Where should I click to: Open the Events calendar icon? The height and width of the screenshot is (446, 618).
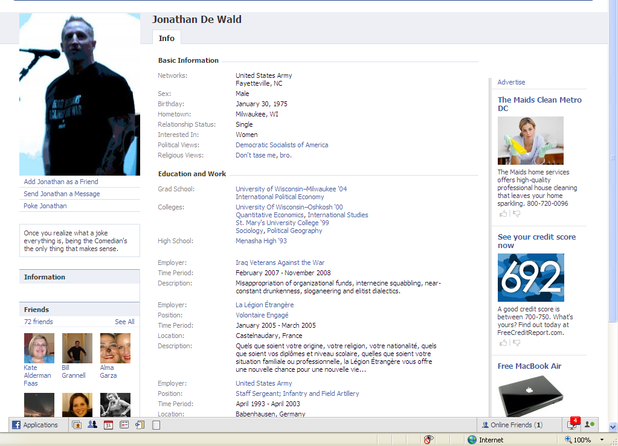click(x=108, y=425)
